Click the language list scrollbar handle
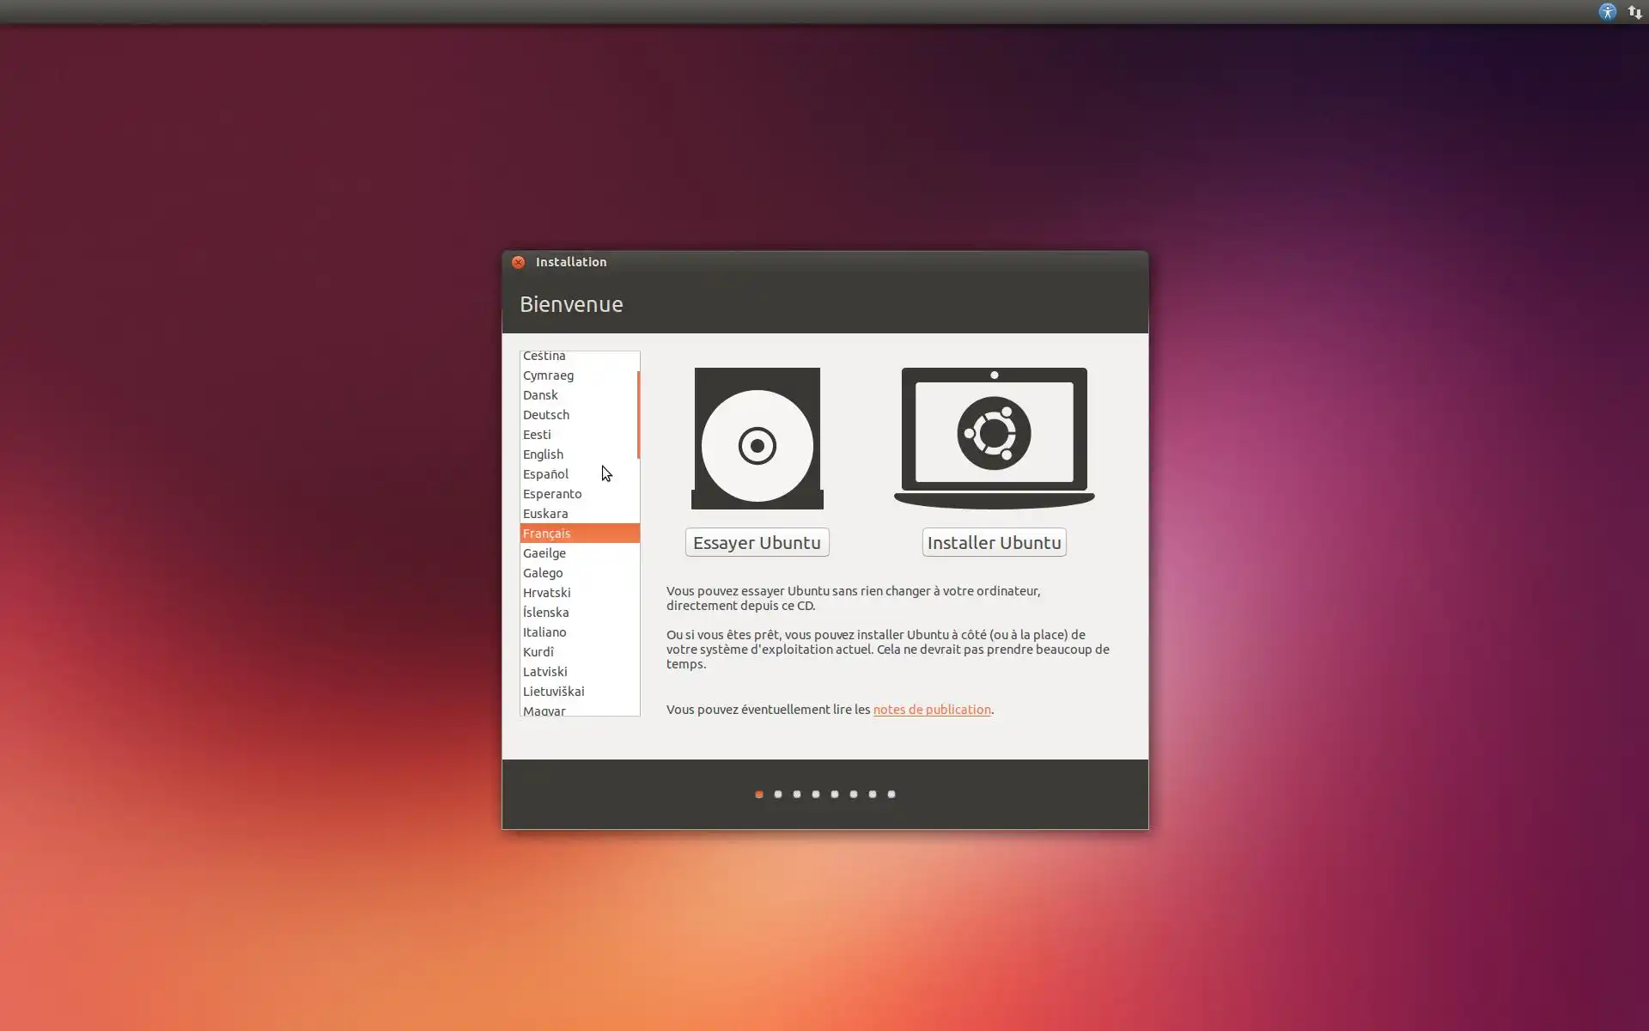The height and width of the screenshot is (1031, 1649). [x=638, y=414]
